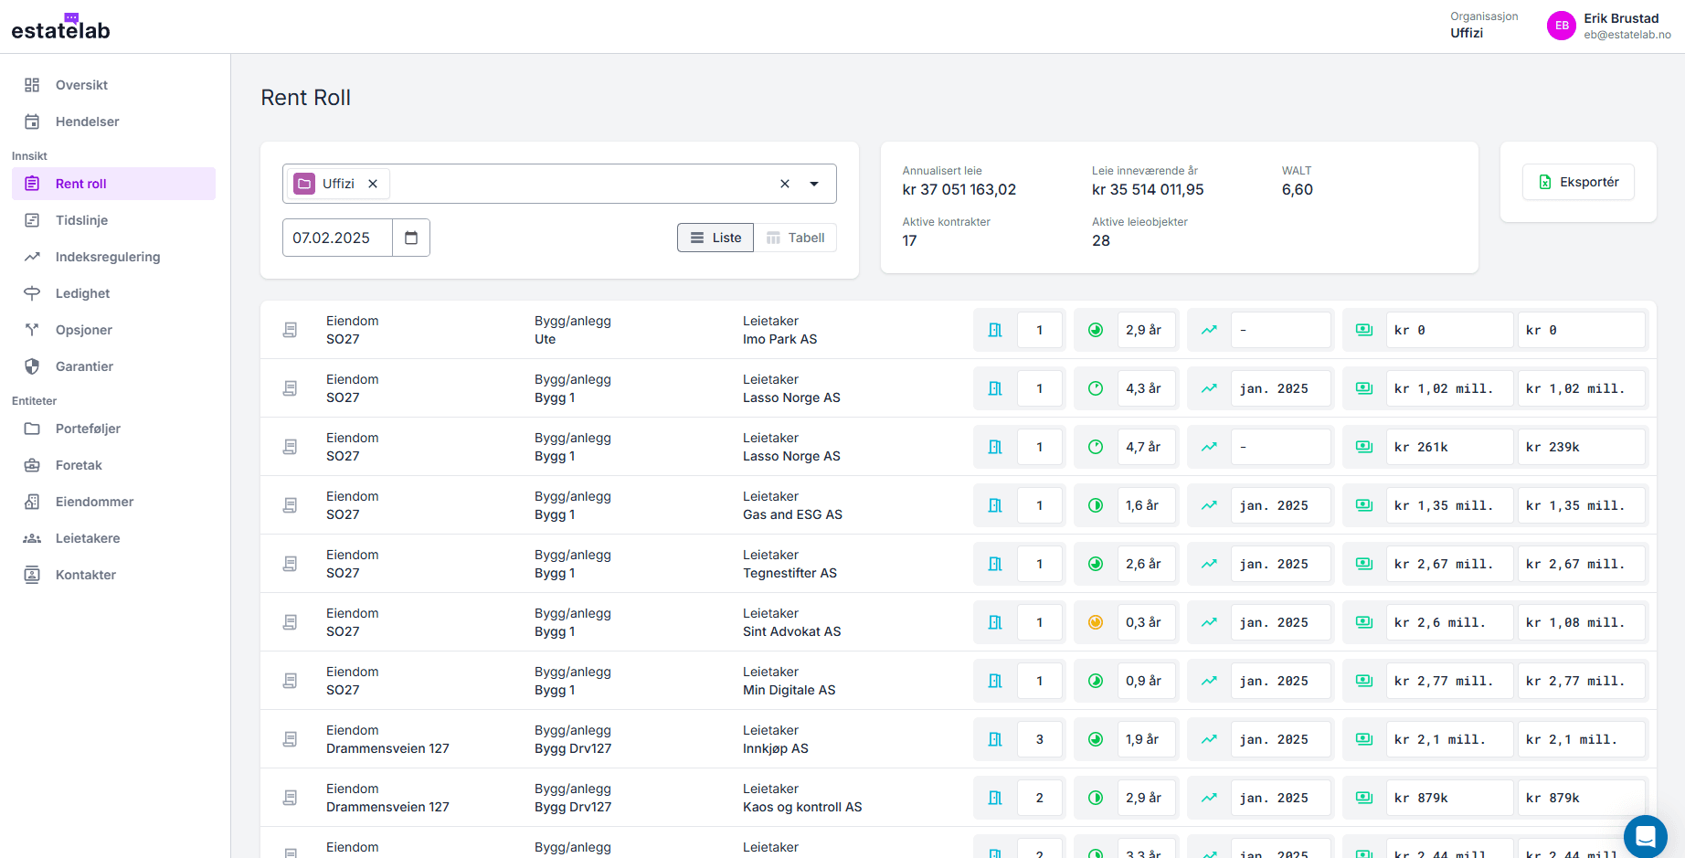The image size is (1685, 858).
Task: Click tenant name Kaos og kontroll AS
Action: [x=802, y=807]
